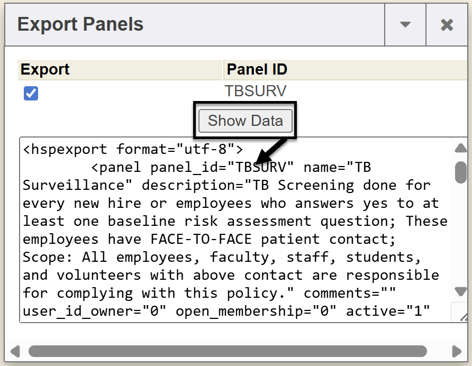Viewport: 472px width, 366px height.
Task: Sort by the Export column header
Action: (x=45, y=70)
